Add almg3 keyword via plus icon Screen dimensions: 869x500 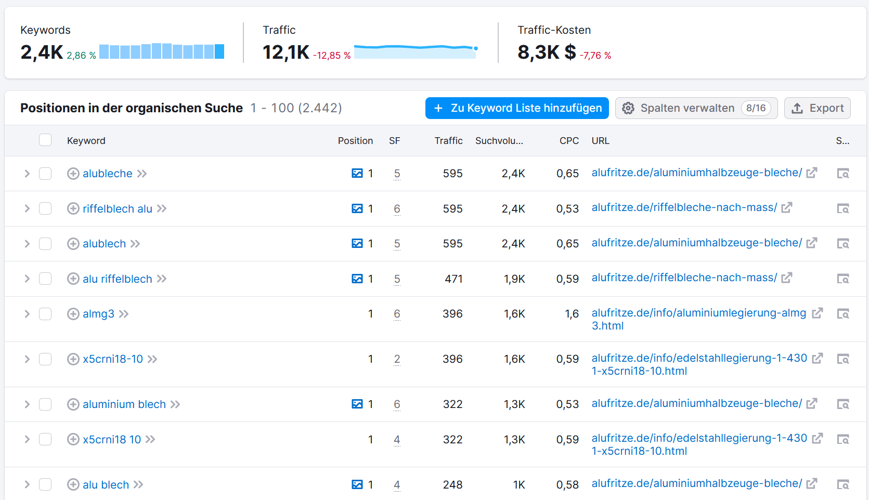click(x=73, y=314)
